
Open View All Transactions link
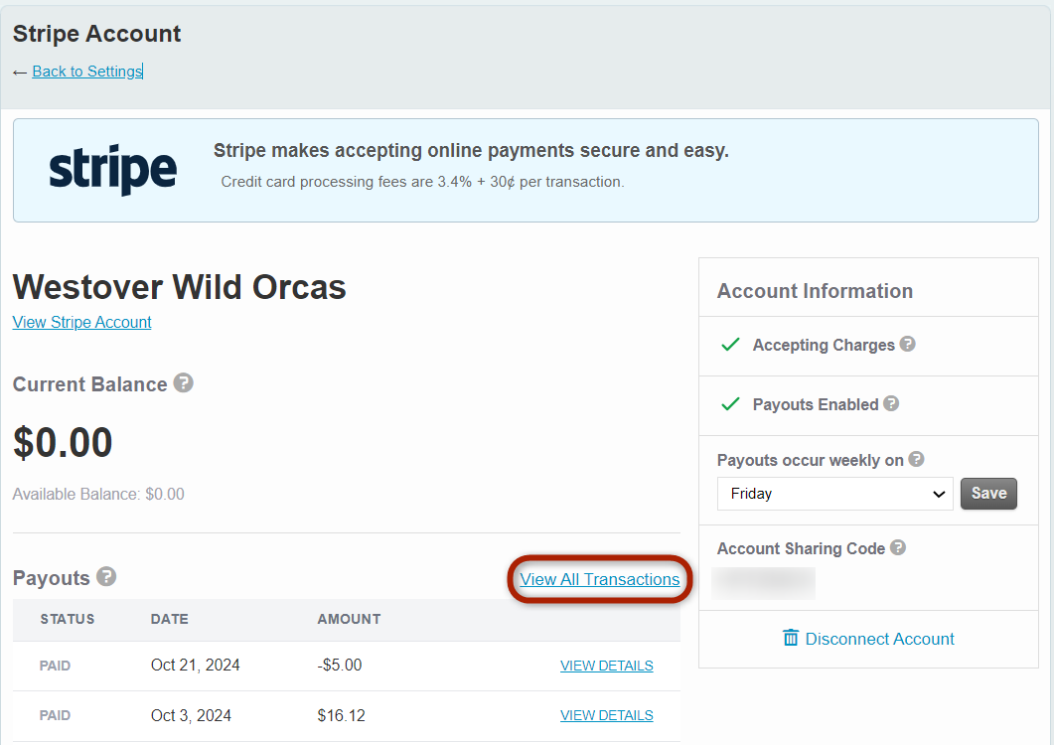[x=600, y=579]
